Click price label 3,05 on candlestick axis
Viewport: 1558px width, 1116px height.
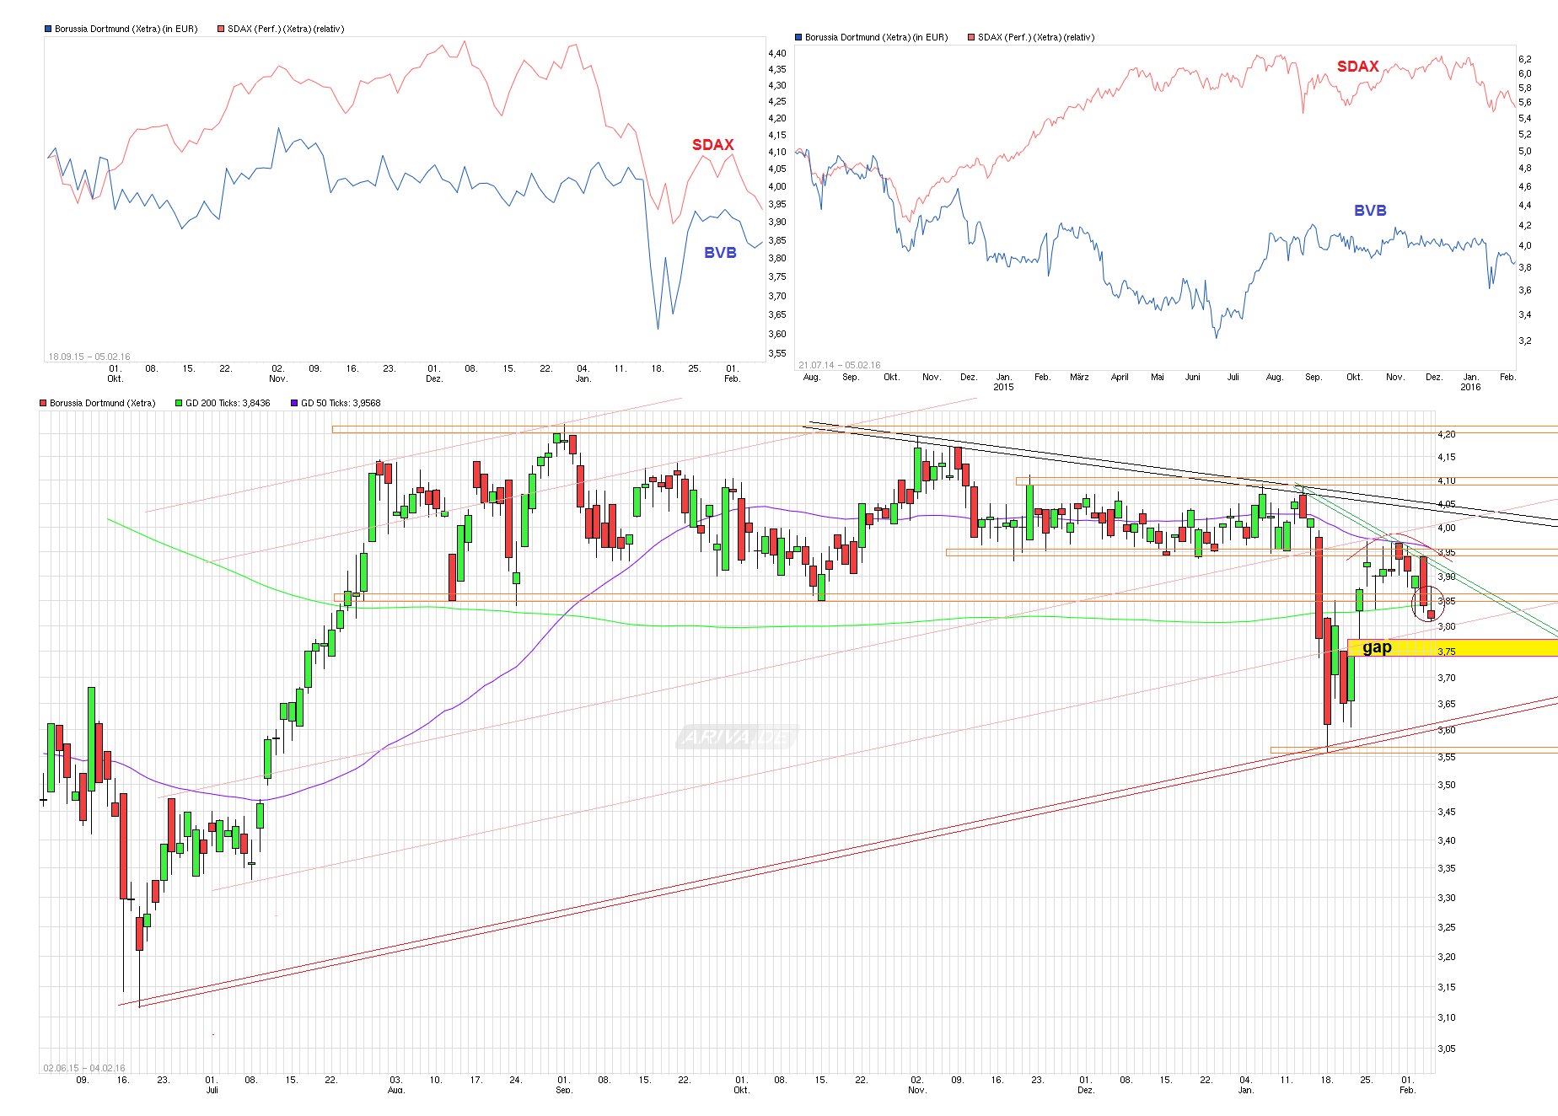coord(1447,1049)
